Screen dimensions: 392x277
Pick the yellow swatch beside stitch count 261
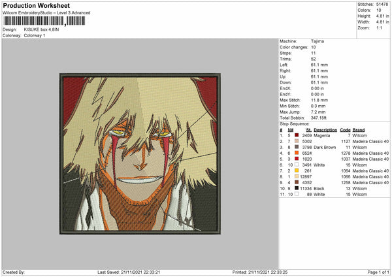[x=297, y=171]
